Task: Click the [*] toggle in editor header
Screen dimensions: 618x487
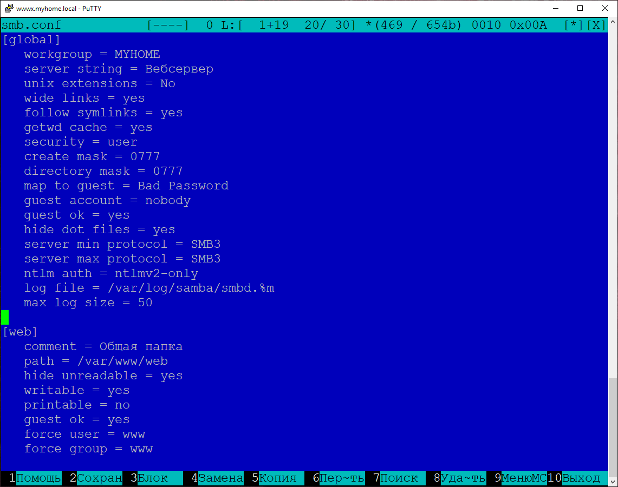Action: pyautogui.click(x=574, y=25)
